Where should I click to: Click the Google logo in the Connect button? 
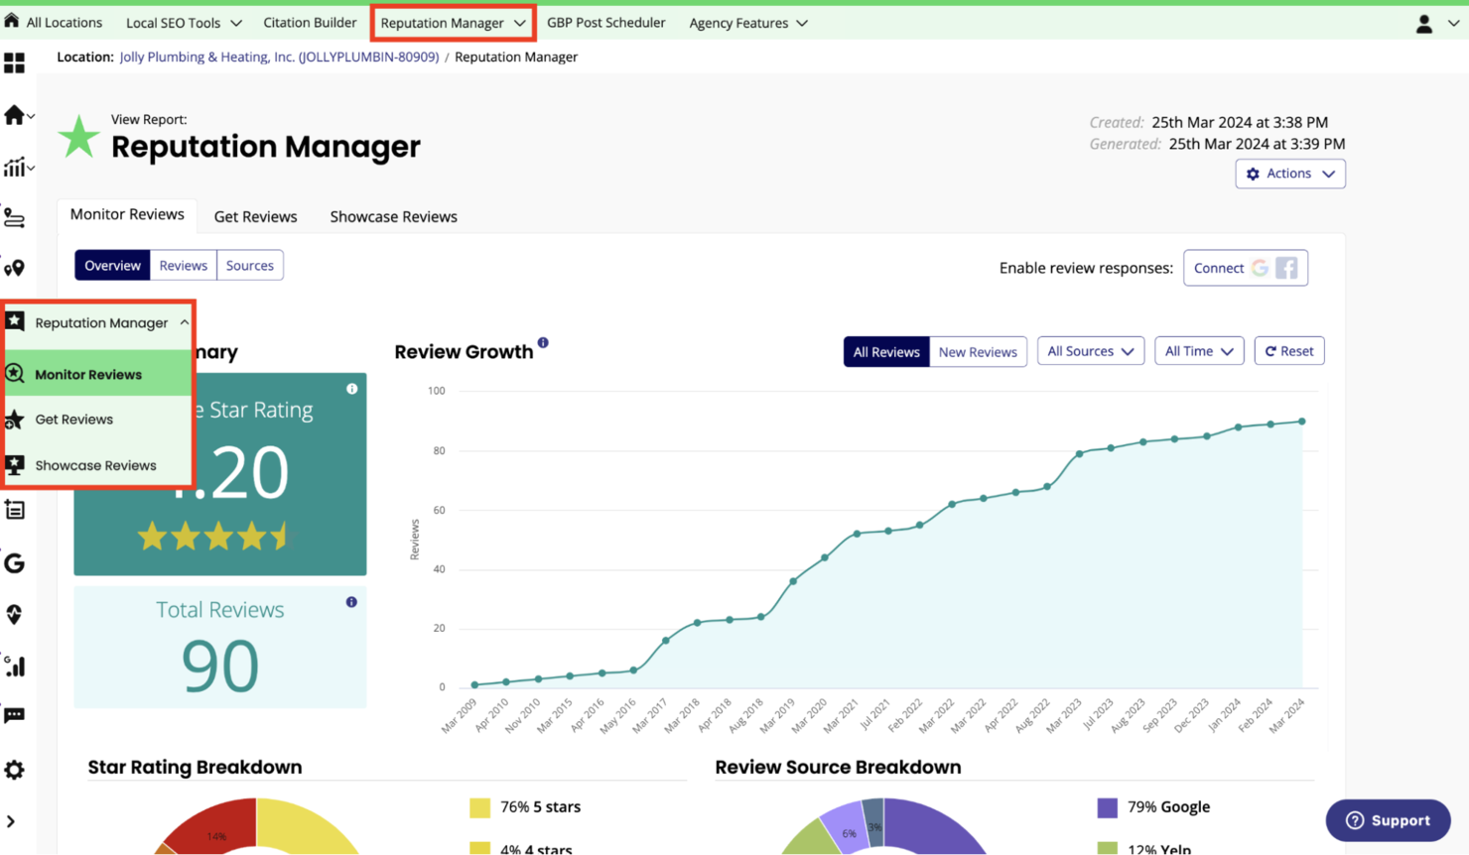[1260, 268]
